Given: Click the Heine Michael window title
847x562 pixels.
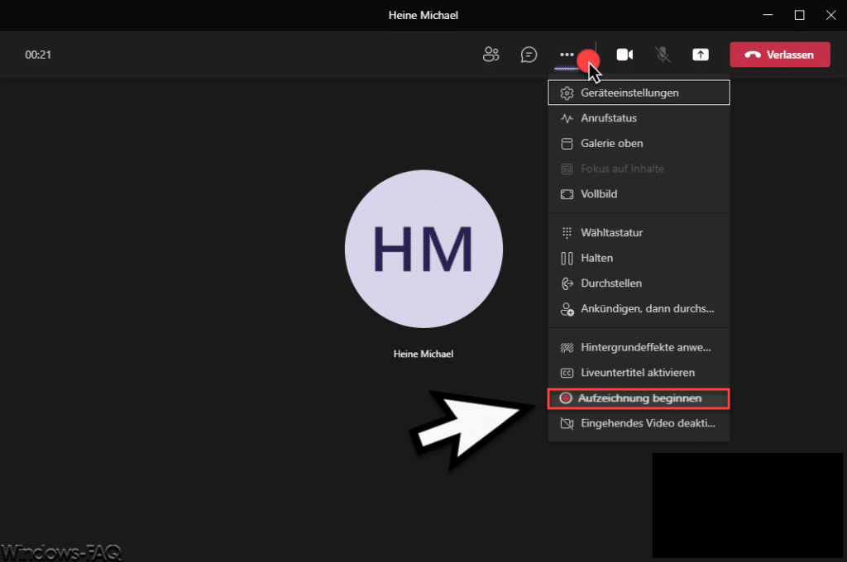Looking at the screenshot, I should coord(423,15).
